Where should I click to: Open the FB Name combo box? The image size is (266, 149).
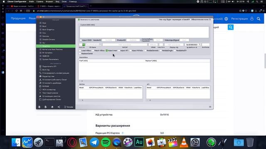94,45
